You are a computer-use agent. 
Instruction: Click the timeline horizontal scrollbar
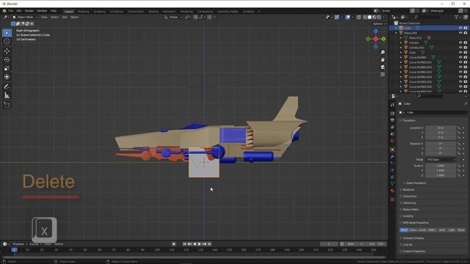click(x=193, y=257)
